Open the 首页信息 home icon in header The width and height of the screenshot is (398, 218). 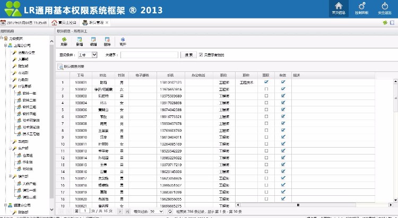pyautogui.click(x=339, y=6)
